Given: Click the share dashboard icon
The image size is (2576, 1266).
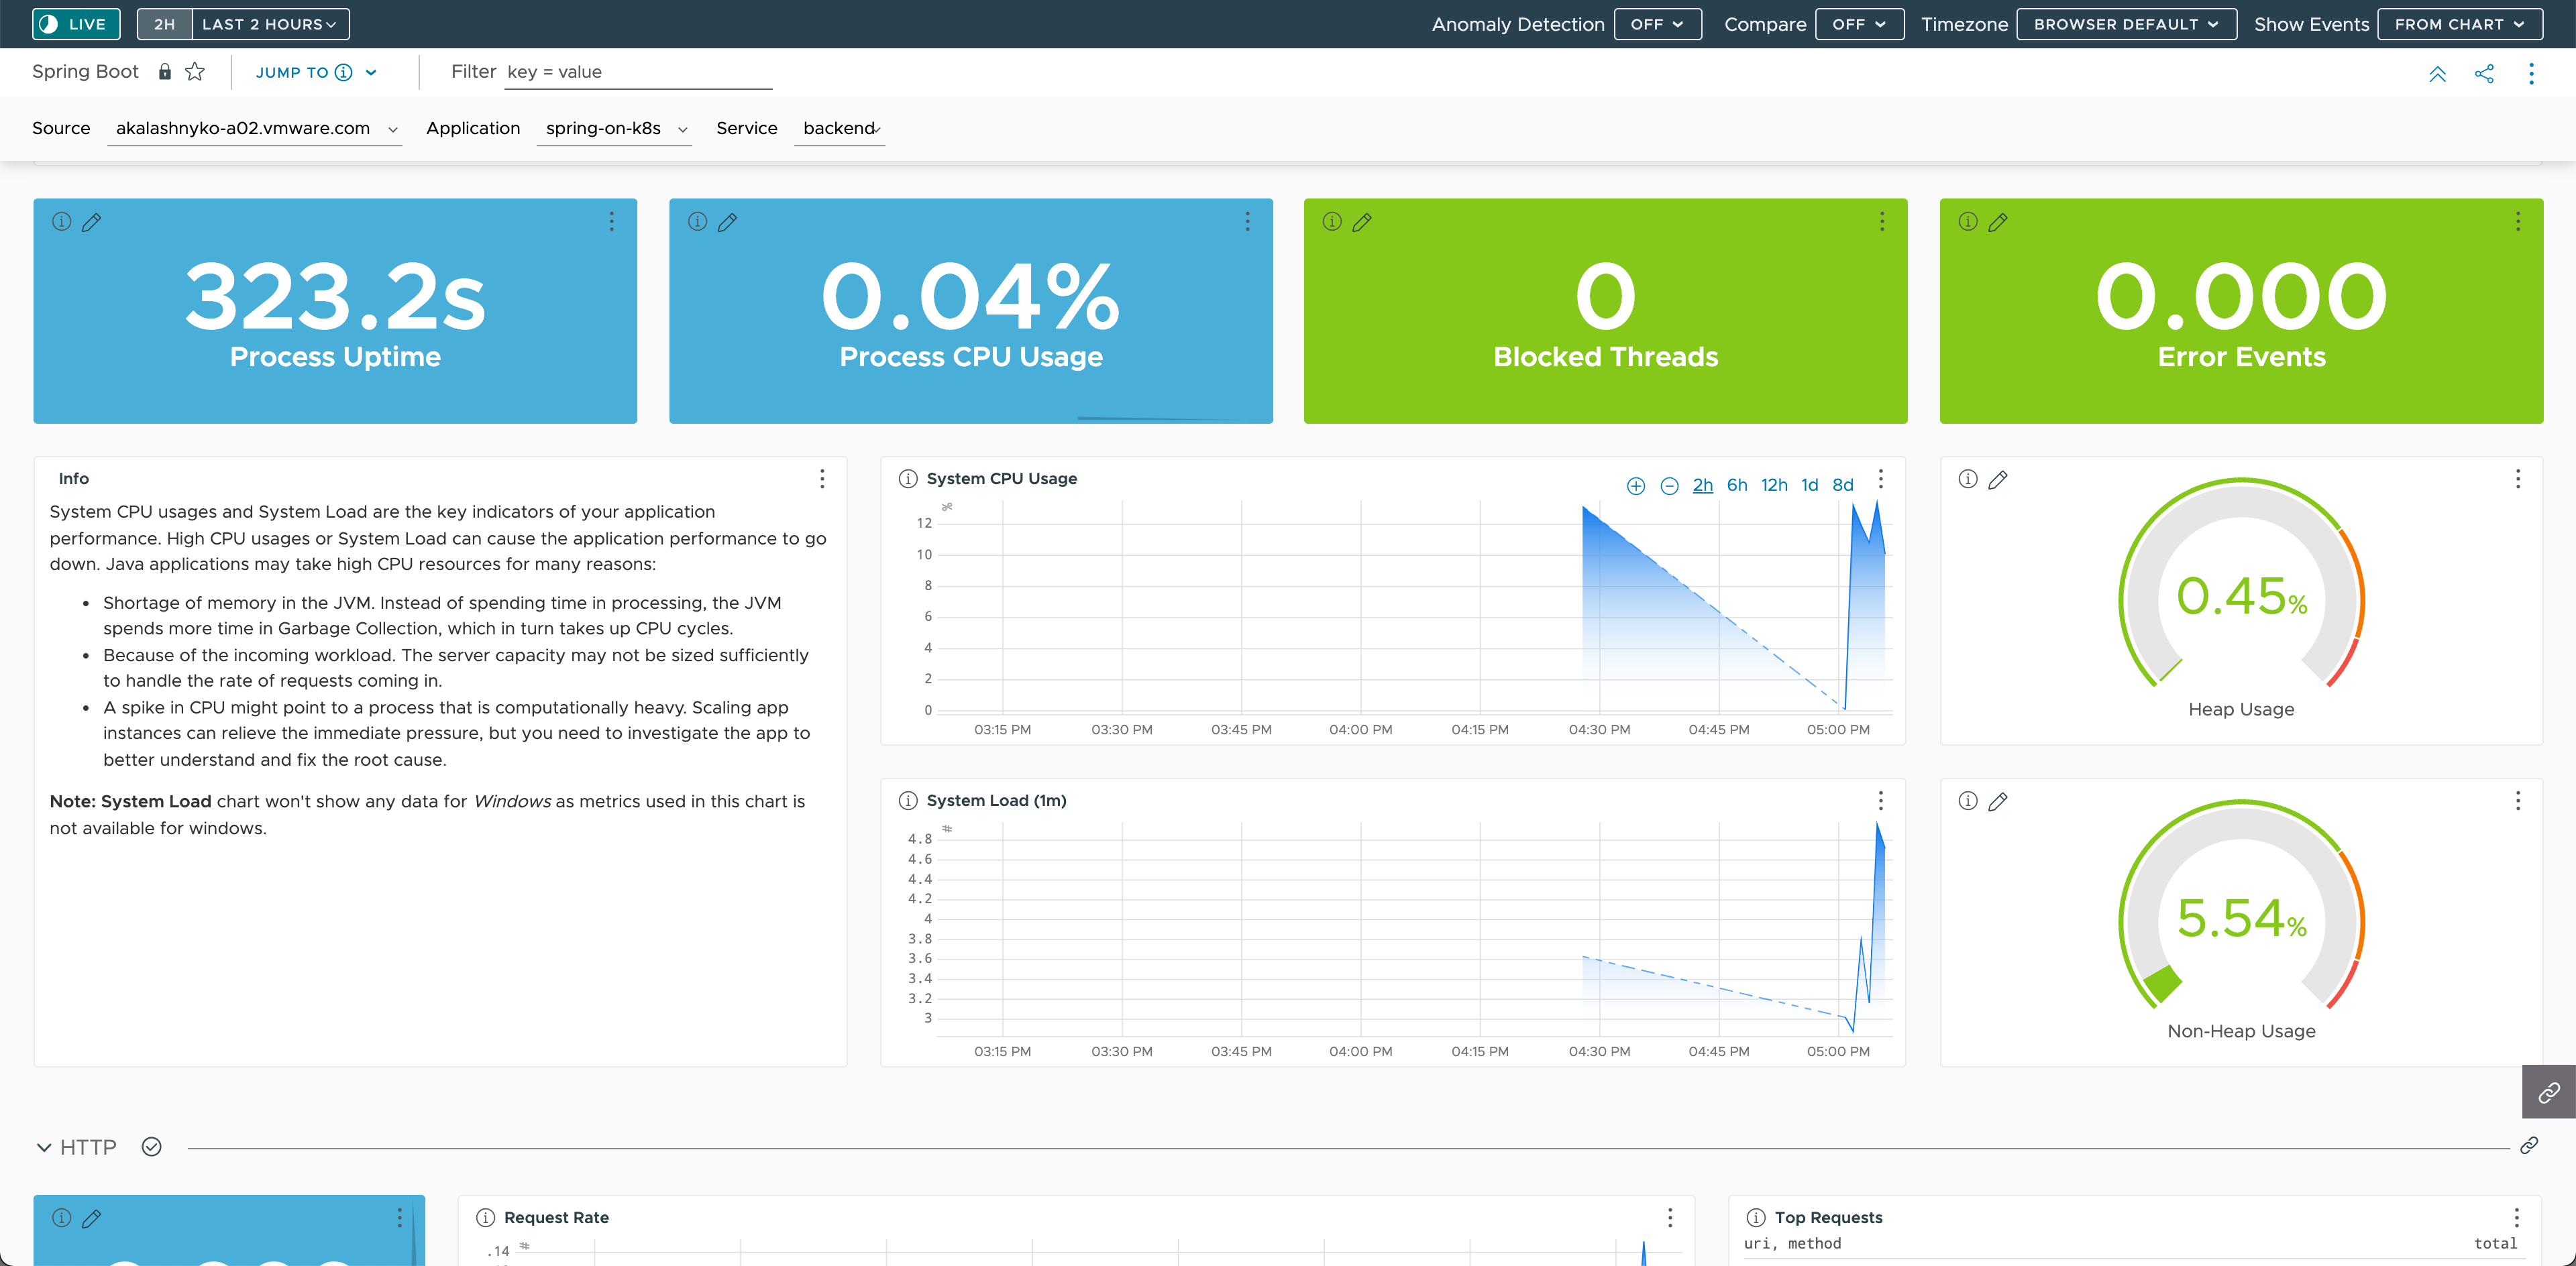Looking at the screenshot, I should tap(2484, 73).
